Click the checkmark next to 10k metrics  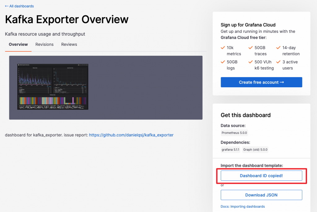click(x=223, y=48)
